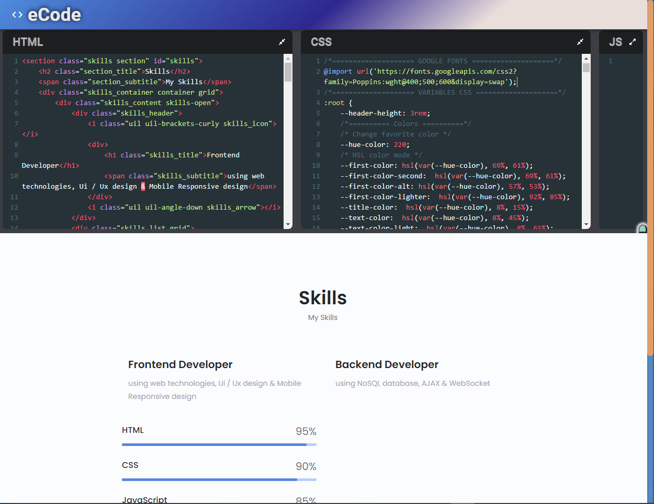Click the --hue-color: 220 line in CSS

click(x=375, y=145)
